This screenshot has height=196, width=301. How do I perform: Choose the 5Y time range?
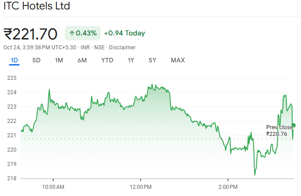[153, 61]
